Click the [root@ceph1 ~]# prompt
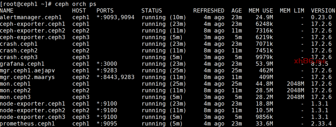336x127 pixels. point(26,4)
